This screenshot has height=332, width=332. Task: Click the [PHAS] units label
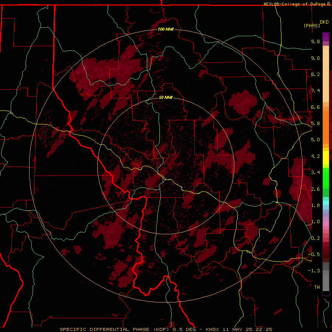tap(312, 25)
